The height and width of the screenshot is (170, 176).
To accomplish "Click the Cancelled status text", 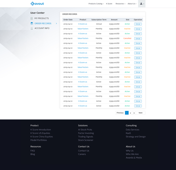I will point(127,38).
